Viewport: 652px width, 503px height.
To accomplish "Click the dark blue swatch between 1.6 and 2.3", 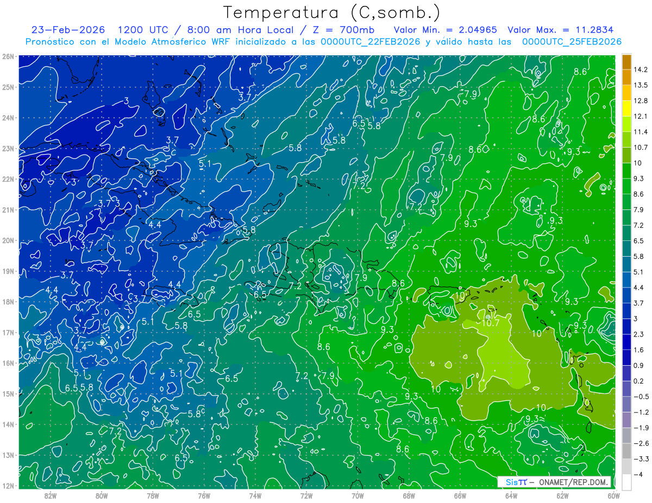I will coord(627,342).
